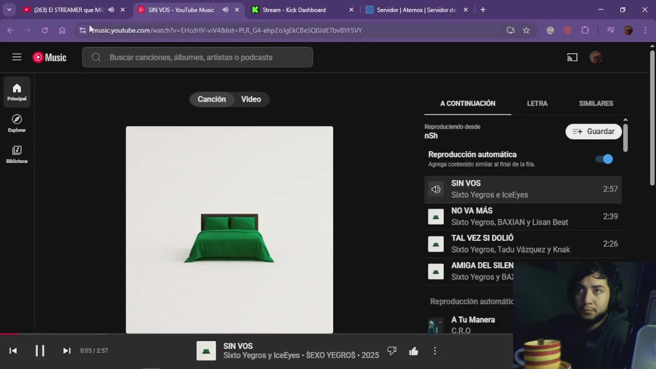Like the song SIN VOS
This screenshot has height=369, width=656.
click(x=414, y=351)
